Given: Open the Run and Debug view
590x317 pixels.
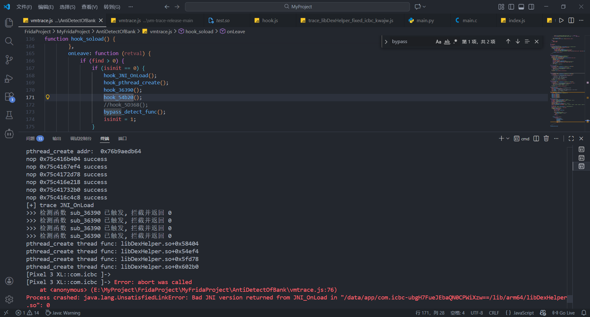Looking at the screenshot, I should pos(9,78).
